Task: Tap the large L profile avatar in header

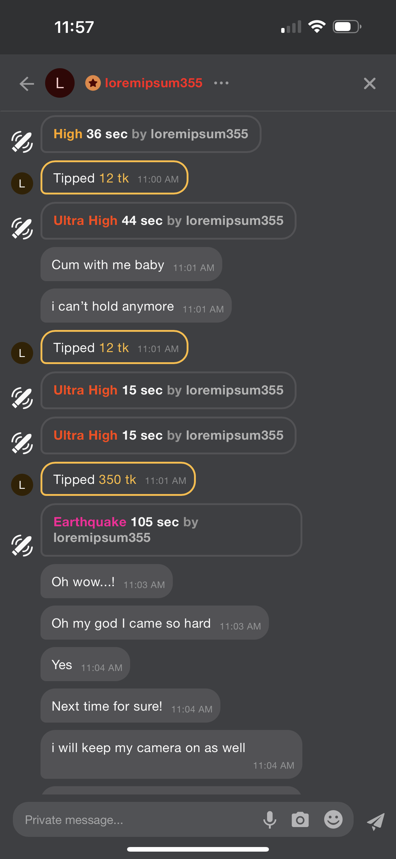Action: (60, 83)
